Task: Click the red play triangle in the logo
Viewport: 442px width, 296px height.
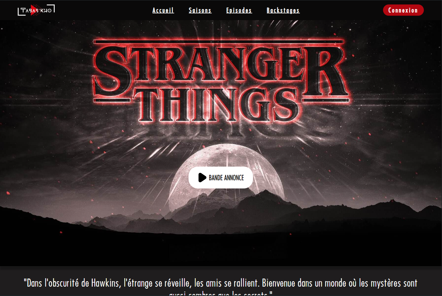Action: tap(33, 10)
